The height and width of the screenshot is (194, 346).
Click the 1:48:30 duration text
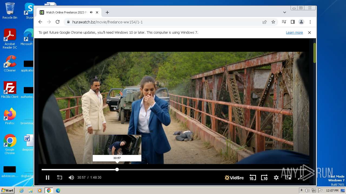pyautogui.click(x=96, y=178)
